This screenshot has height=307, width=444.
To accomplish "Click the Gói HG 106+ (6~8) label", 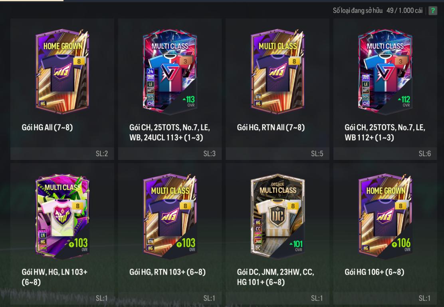I will 375,272.
